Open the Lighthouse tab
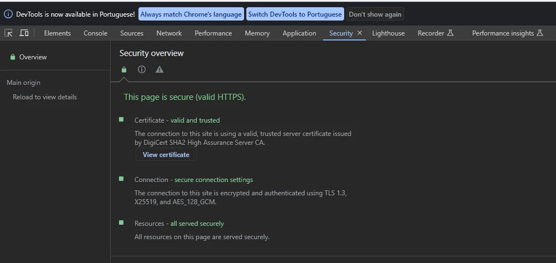This screenshot has width=556, height=263. pos(388,33)
